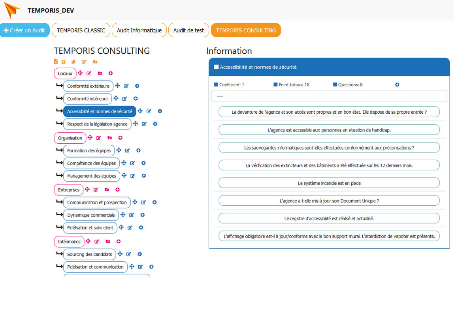Click the description field showing '---'

pyautogui.click(x=329, y=96)
